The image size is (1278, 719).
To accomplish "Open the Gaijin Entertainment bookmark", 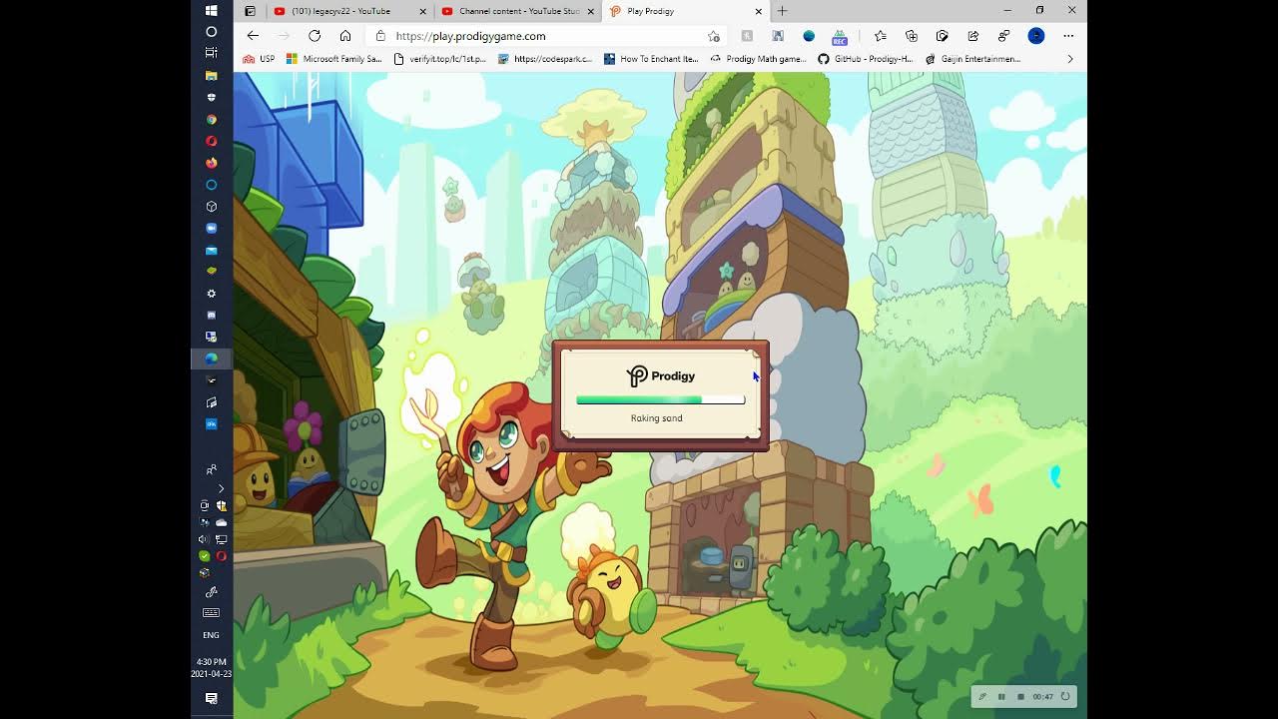I will [x=972, y=59].
